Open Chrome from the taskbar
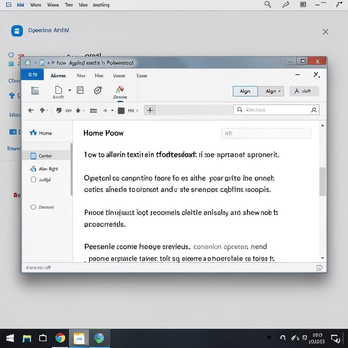Viewport: 348px width, 348px height. [x=60, y=338]
